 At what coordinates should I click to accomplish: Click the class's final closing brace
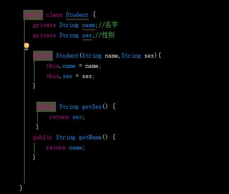[x=21, y=188]
